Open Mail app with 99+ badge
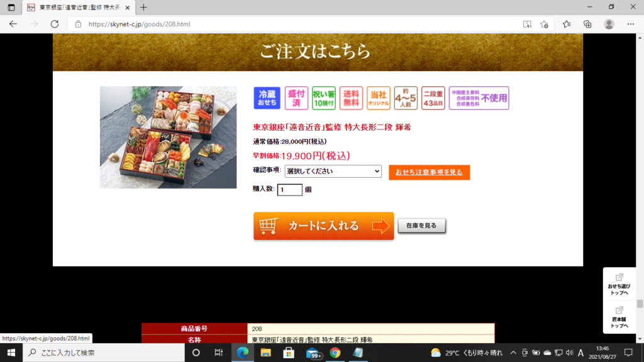This screenshot has height=362, width=644. (x=313, y=353)
